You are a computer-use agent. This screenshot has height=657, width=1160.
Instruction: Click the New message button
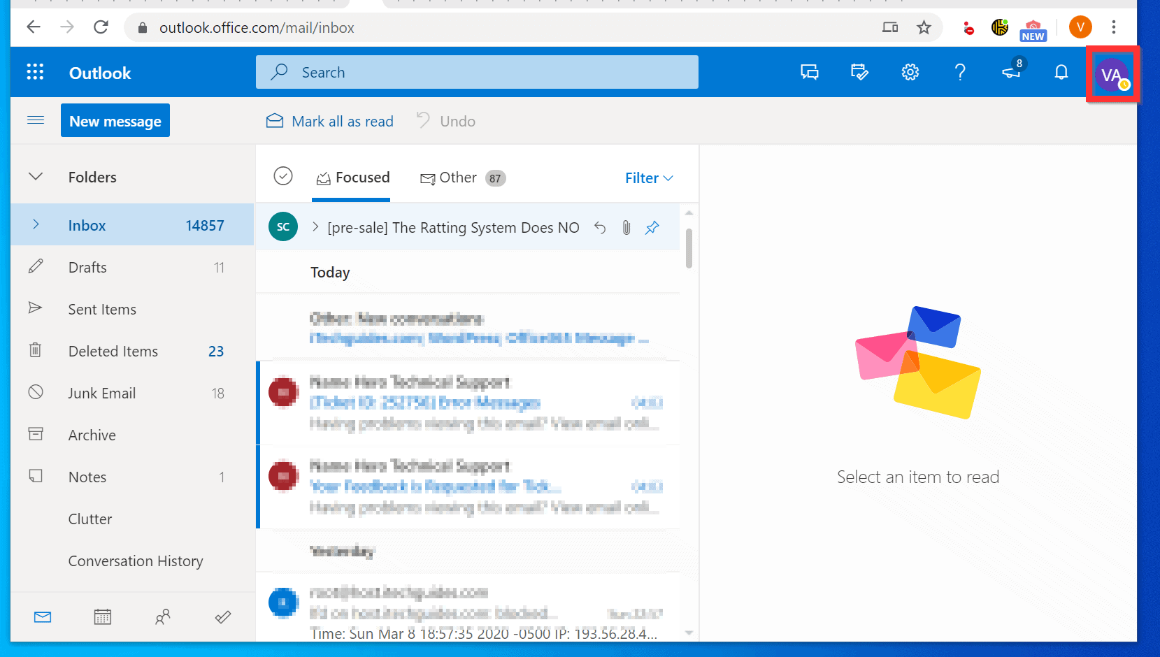(x=115, y=120)
